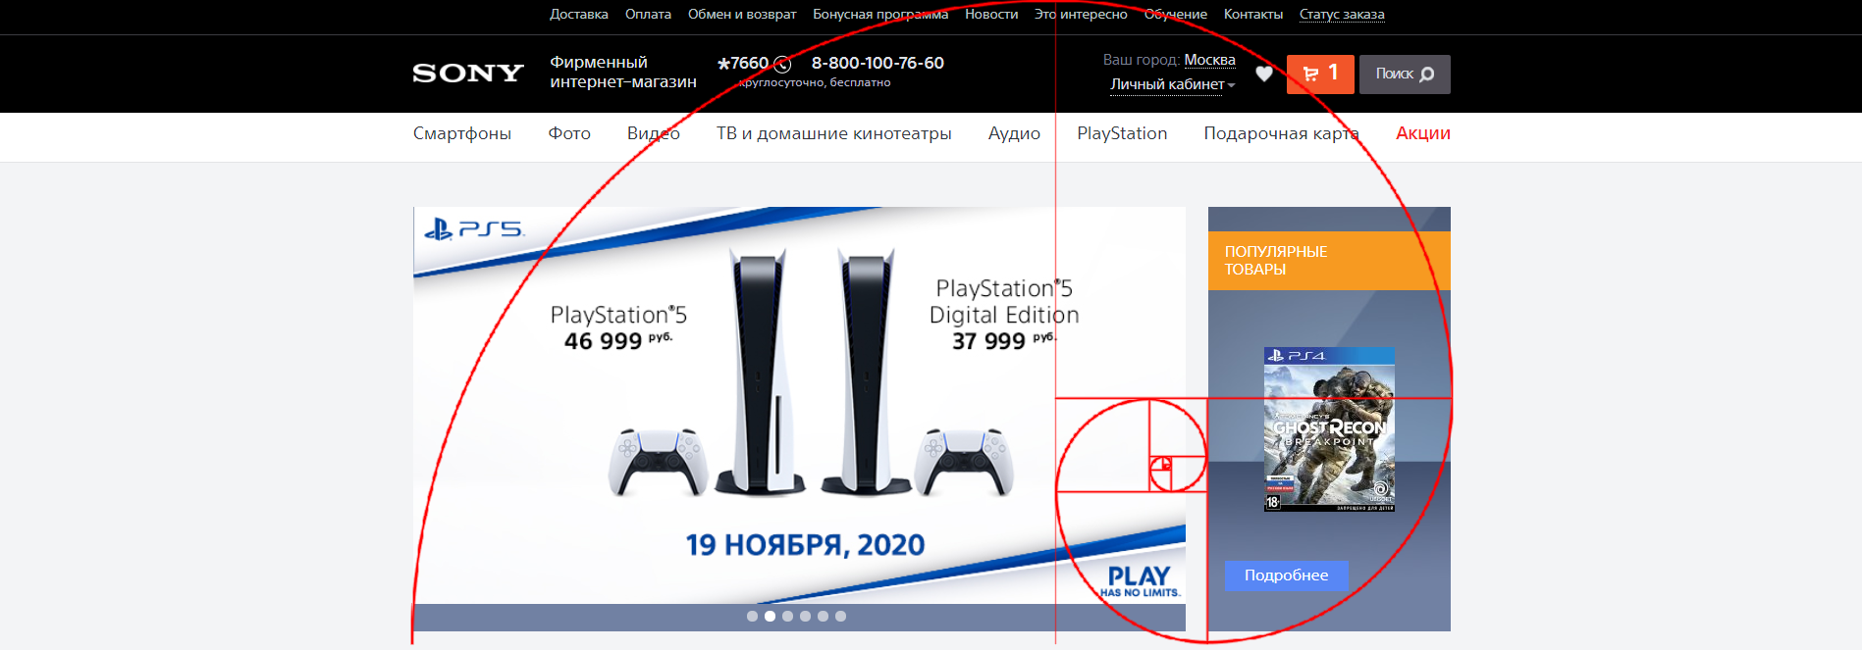Click the Digital Edition 37 999 price text
This screenshot has height=650, width=1862.
pos(1004,315)
